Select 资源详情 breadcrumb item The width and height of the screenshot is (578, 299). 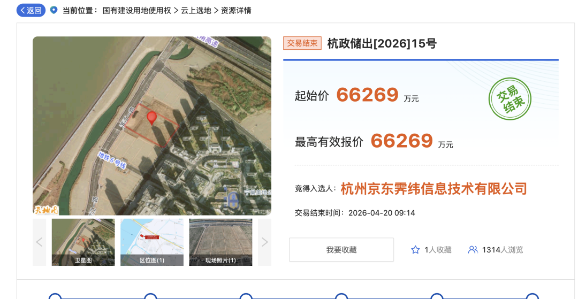click(x=236, y=10)
